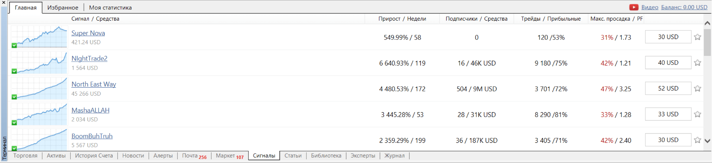
Task: Subscribe to Super Nova for 30 USD
Action: pos(668,37)
